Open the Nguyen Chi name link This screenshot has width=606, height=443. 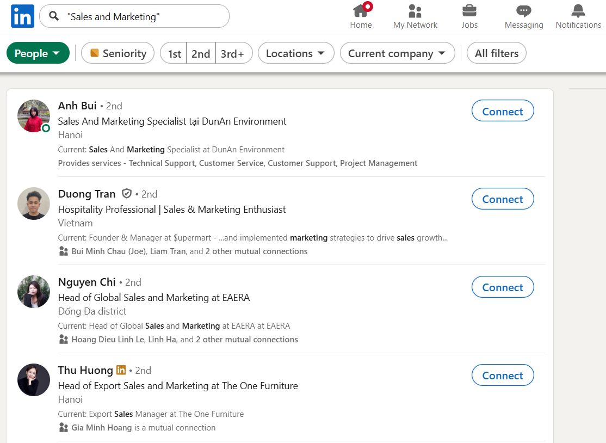(86, 282)
